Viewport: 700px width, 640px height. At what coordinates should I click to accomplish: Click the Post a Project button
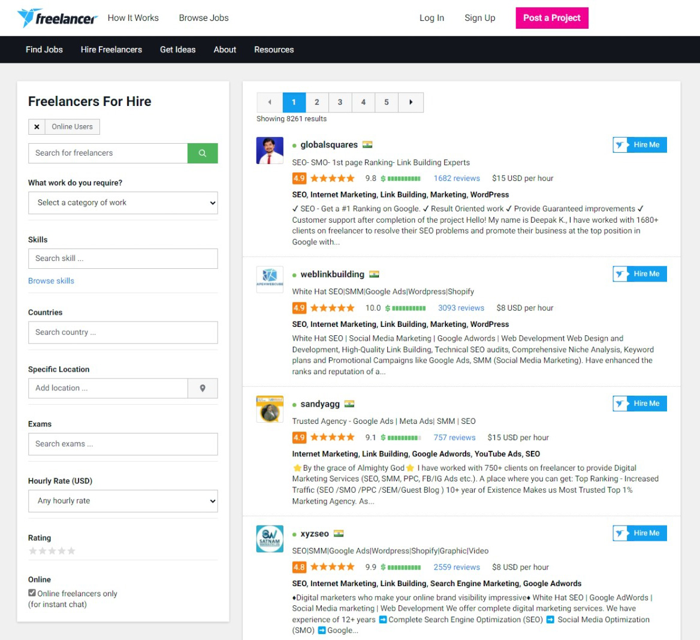tap(551, 18)
